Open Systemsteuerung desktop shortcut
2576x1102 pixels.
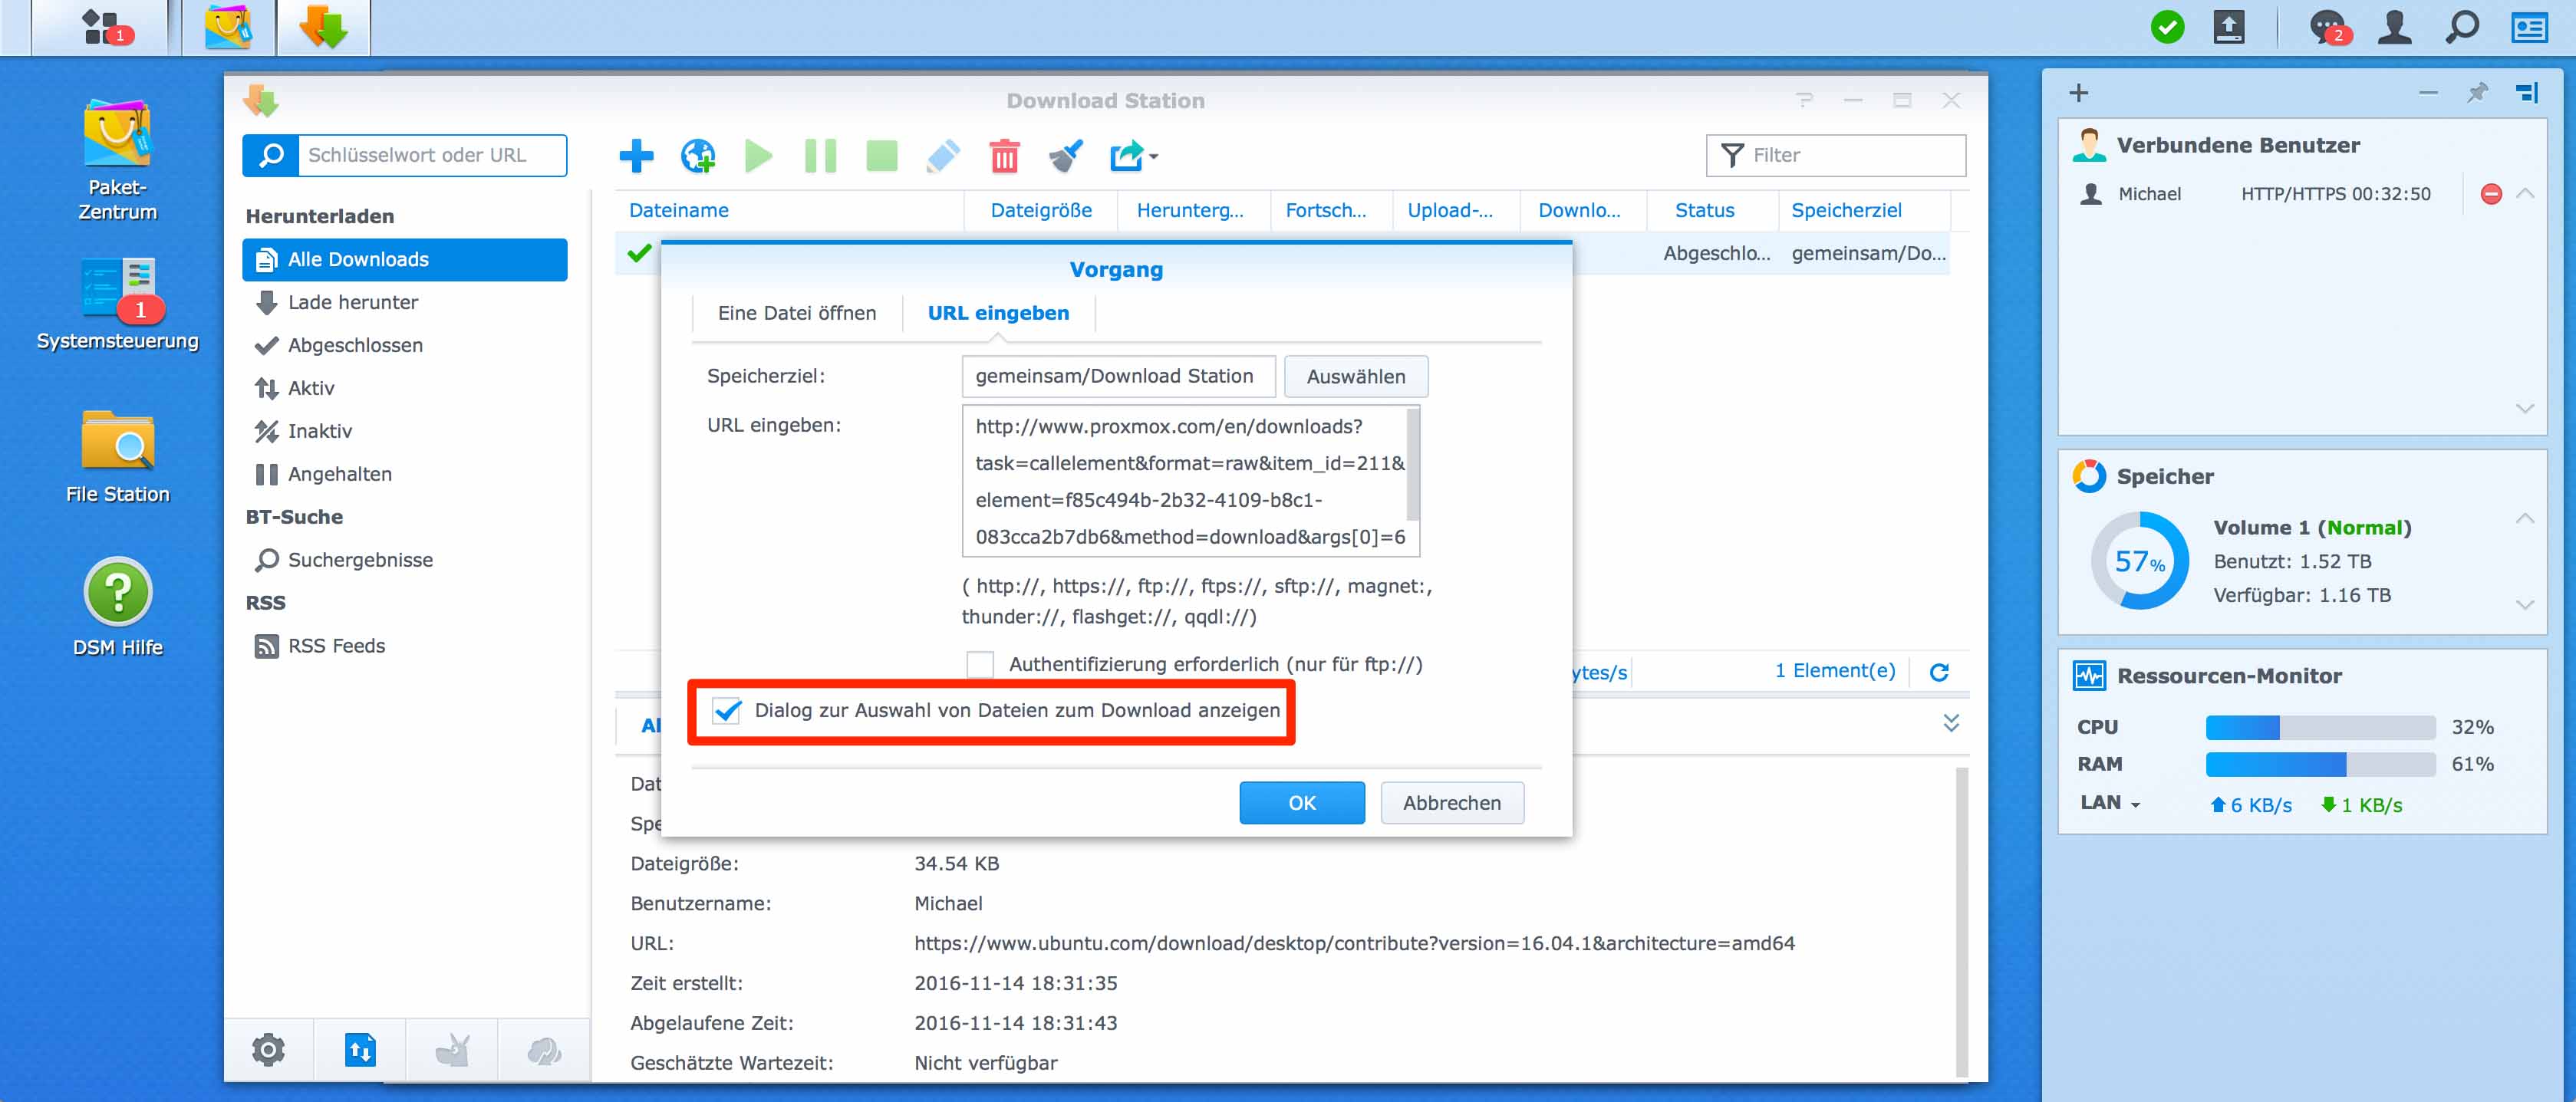tap(117, 304)
